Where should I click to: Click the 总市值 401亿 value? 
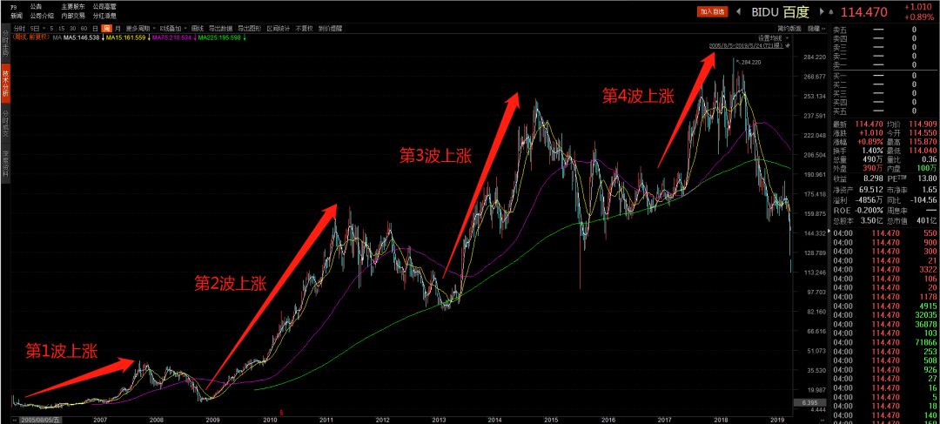coord(927,219)
